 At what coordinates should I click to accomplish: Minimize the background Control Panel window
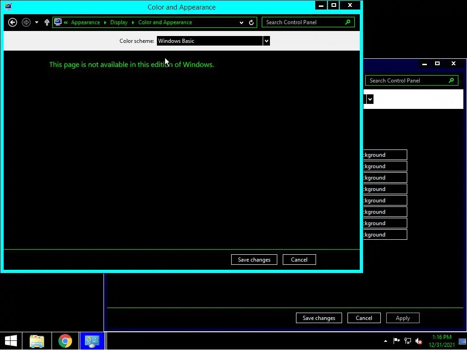(x=425, y=64)
